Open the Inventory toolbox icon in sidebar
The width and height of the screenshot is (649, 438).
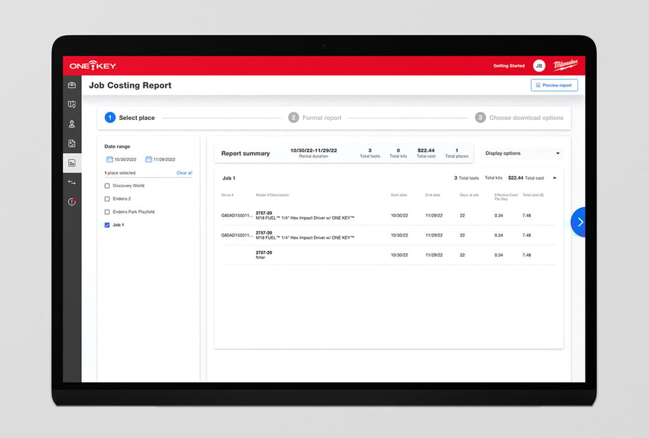(x=72, y=84)
